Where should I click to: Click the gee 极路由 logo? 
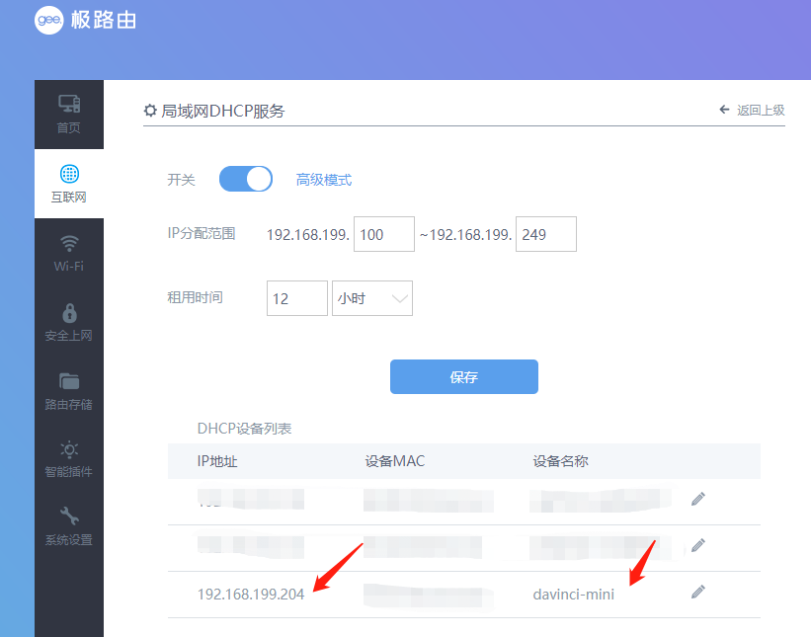click(85, 20)
